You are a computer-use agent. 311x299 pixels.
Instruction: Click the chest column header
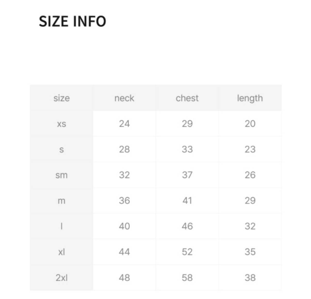point(187,98)
